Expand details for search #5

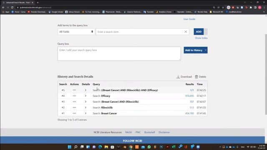click(86, 90)
